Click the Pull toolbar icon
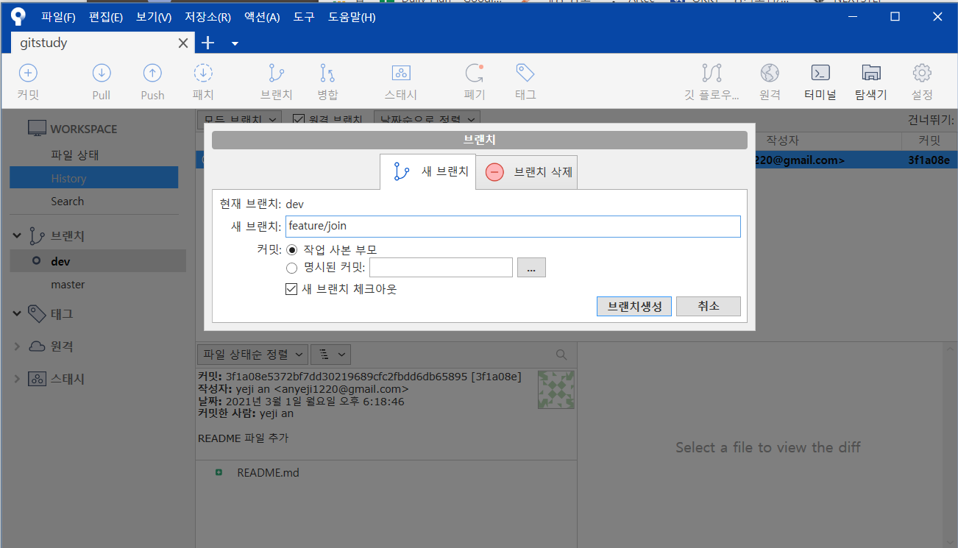Screen dimensions: 958x548 pos(102,73)
